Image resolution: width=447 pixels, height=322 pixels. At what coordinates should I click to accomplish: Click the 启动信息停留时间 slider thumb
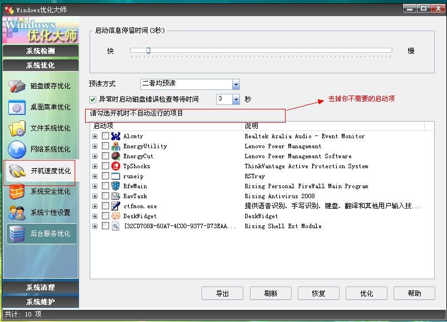point(148,51)
